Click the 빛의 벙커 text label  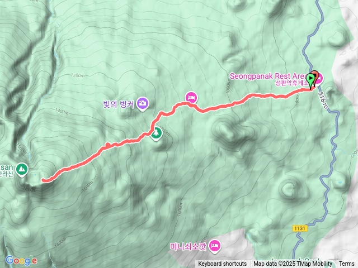coord(118,104)
